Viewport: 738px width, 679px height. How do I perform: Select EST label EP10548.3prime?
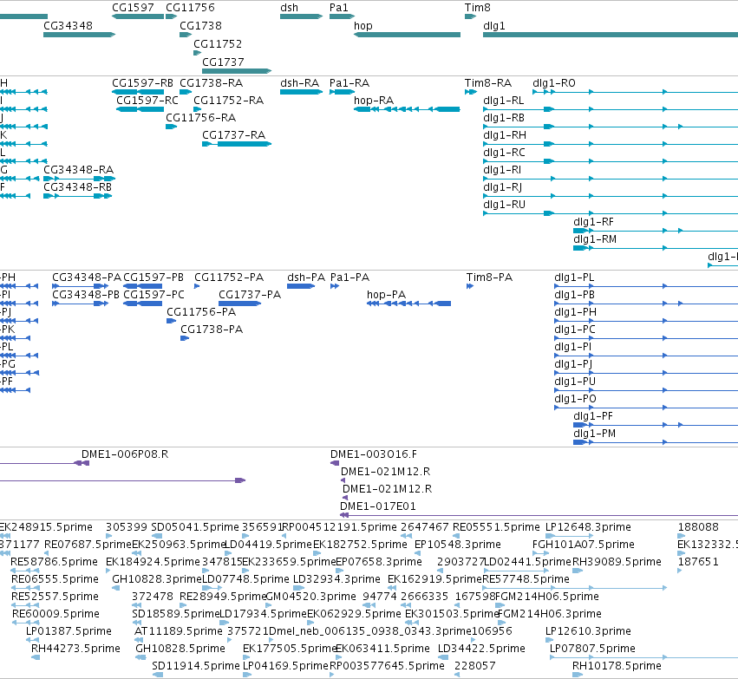click(458, 545)
